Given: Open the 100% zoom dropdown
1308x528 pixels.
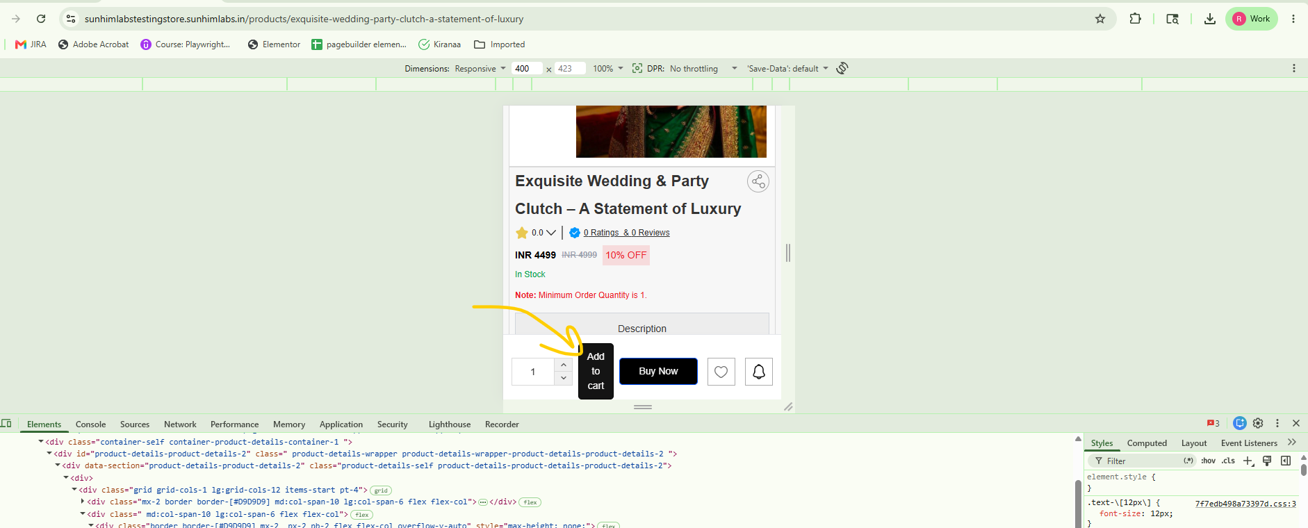Looking at the screenshot, I should pos(608,69).
